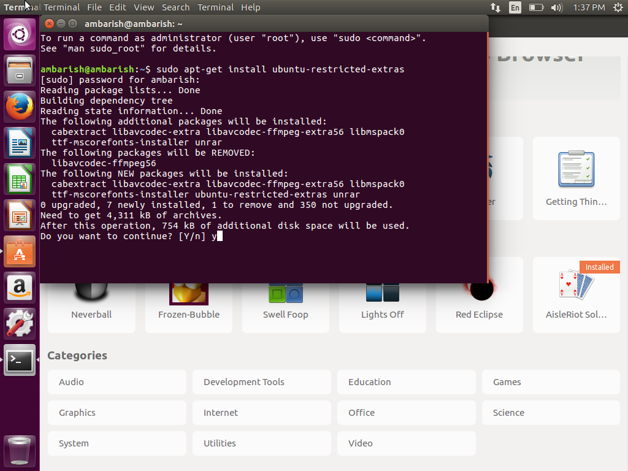Open the sound volume indicator
The width and height of the screenshot is (628, 471).
tap(557, 7)
